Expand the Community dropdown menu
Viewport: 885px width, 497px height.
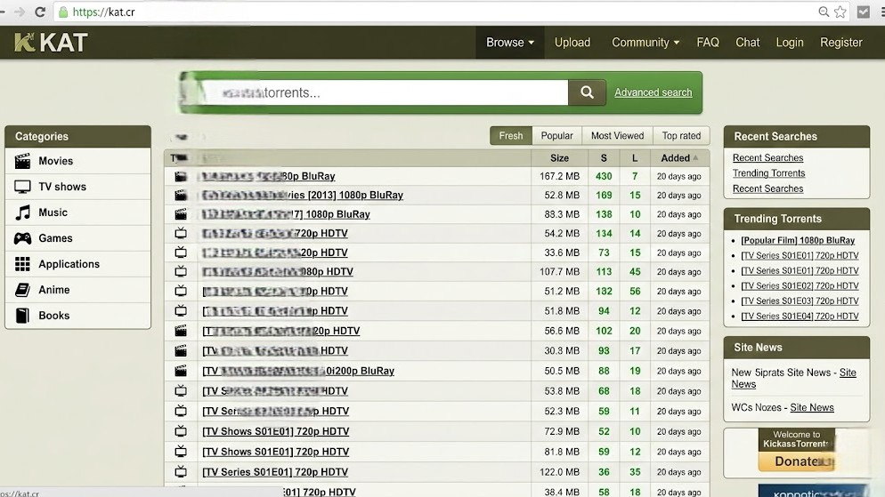click(x=645, y=43)
